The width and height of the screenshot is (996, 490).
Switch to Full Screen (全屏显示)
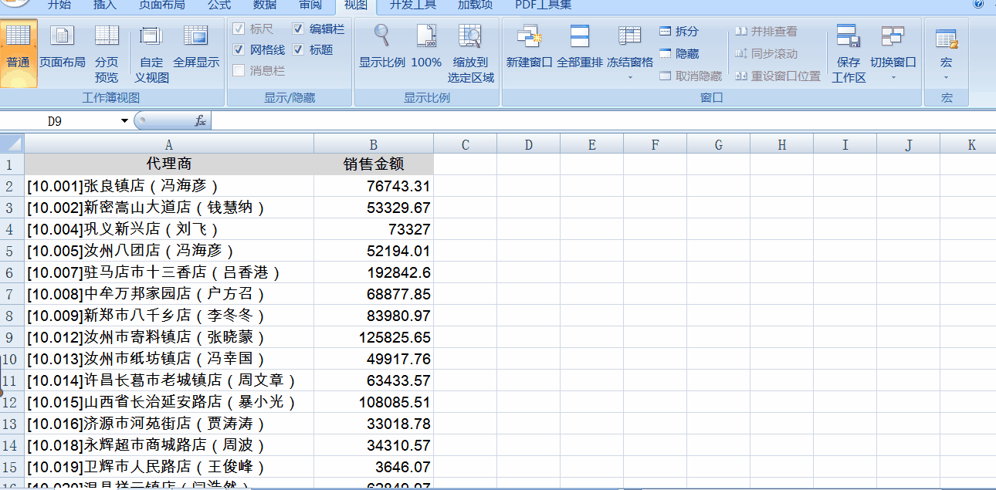[x=196, y=46]
